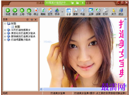This screenshot has height=95, width=130.
Task: Click the vertical scrollbar thumb
Action: coord(125,40)
